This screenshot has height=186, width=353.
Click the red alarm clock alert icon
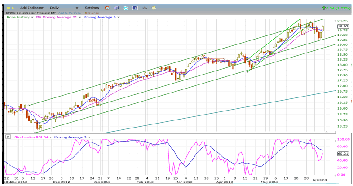pyautogui.click(x=106, y=8)
